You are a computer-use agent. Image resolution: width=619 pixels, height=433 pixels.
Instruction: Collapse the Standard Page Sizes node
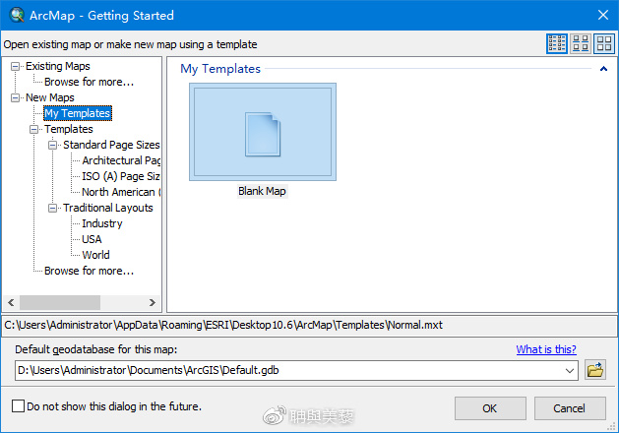[x=52, y=146]
